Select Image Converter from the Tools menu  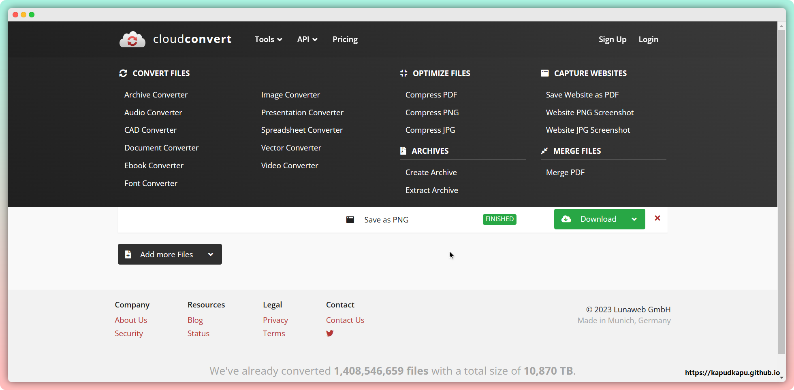pyautogui.click(x=290, y=95)
